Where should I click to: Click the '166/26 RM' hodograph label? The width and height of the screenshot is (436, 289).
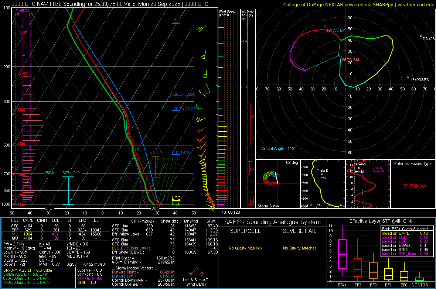(350, 60)
